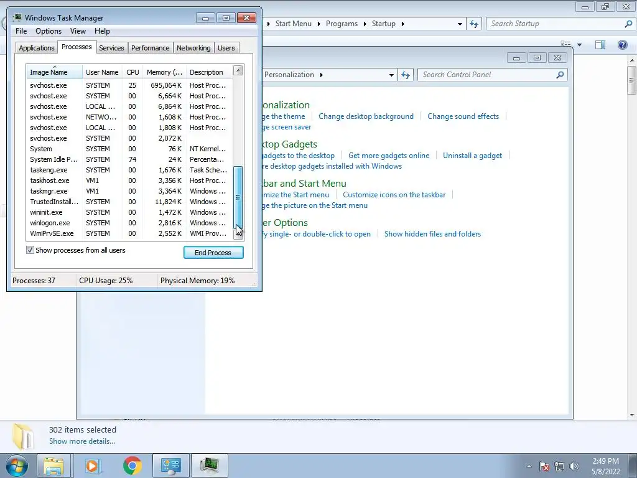Open the Help menu in Task Manager
This screenshot has height=478, width=637.
[x=102, y=31]
